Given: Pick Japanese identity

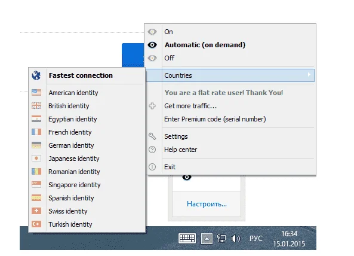Looking at the screenshot, I should 87,159.
